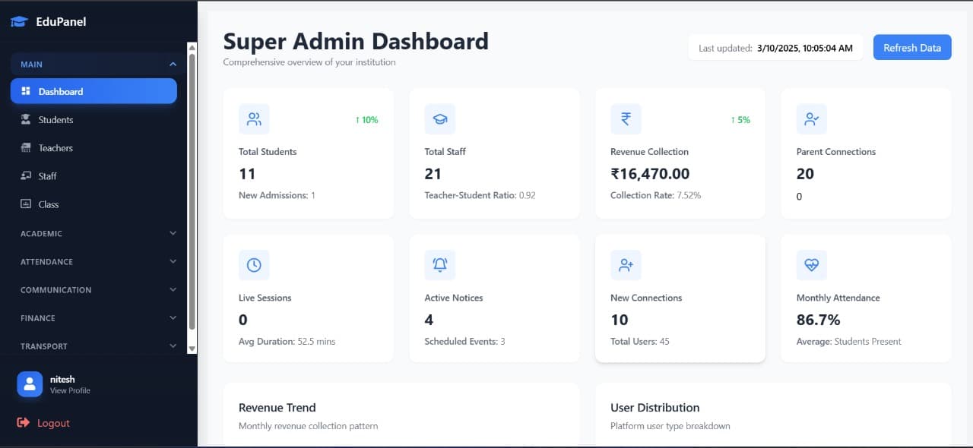Click the Total Staff card label

(x=445, y=152)
